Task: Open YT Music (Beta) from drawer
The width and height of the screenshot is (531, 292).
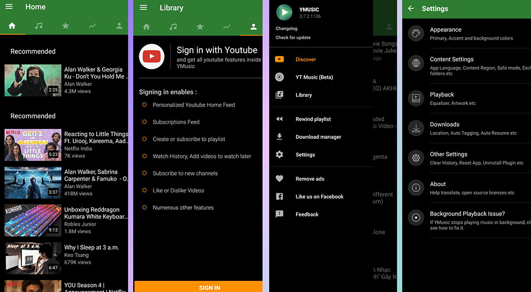Action: [x=314, y=77]
